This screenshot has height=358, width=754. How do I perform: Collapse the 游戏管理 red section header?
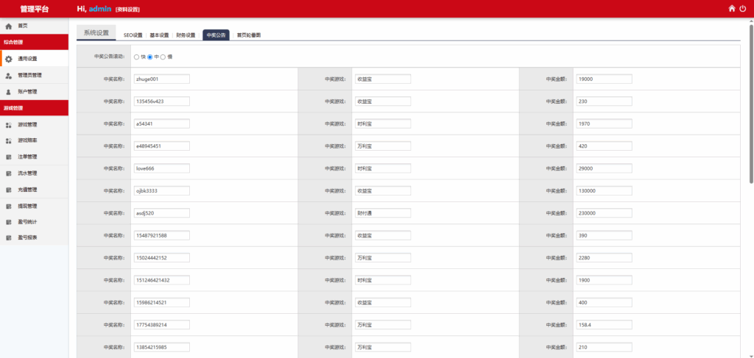[x=34, y=107]
